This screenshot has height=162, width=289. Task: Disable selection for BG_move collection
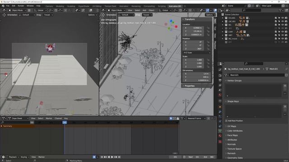click(279, 39)
